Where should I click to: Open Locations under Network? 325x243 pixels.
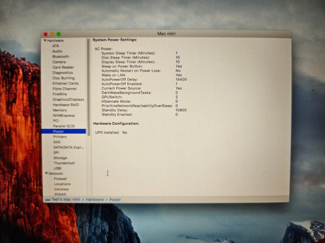coord(62,184)
